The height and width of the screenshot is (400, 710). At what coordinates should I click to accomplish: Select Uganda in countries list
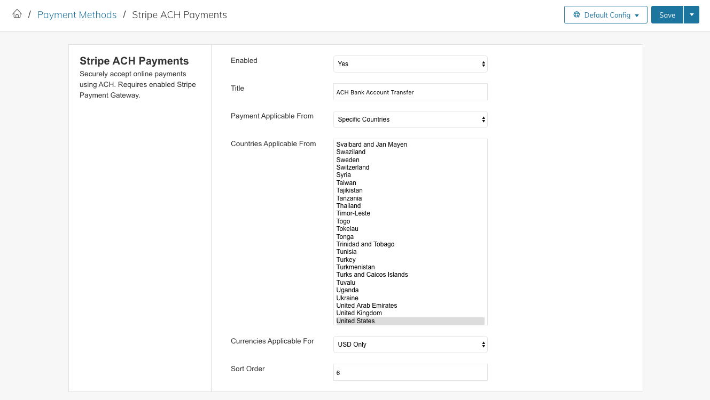click(x=409, y=290)
